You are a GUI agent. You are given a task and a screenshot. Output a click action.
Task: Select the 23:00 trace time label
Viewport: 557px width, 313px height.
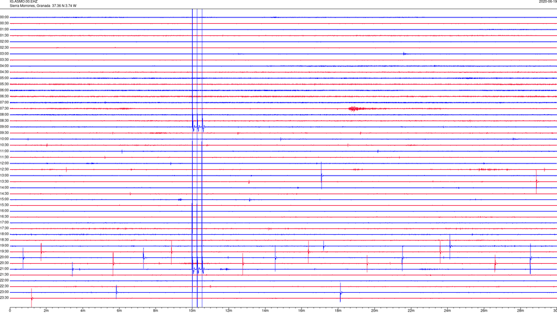pyautogui.click(x=4, y=292)
